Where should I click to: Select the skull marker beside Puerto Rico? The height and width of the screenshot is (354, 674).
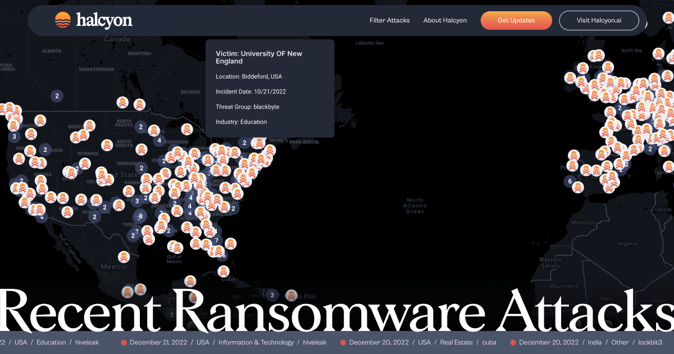(x=291, y=295)
